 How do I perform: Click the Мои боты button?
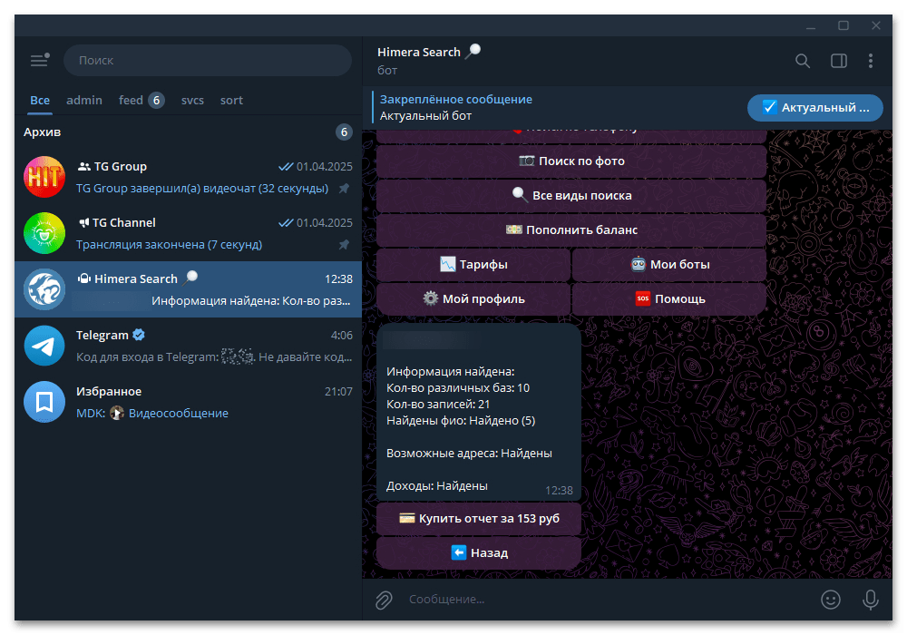pyautogui.click(x=669, y=264)
